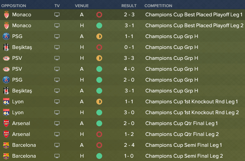Sort by the Opposition column header
The width and height of the screenshot is (245, 161).
(x=13, y=6)
